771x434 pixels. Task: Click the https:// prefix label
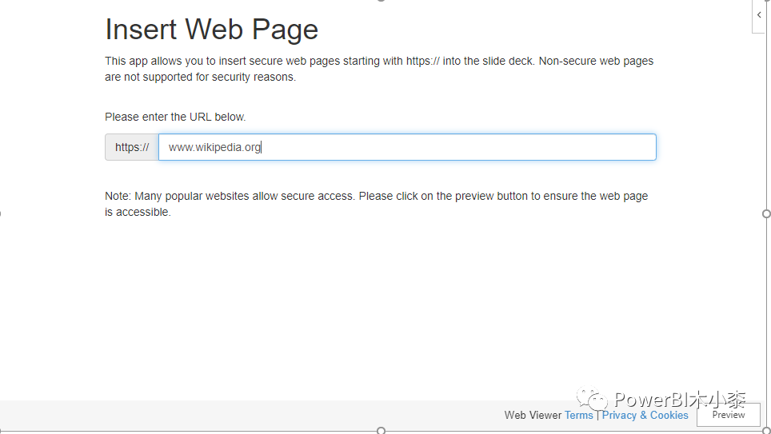[132, 147]
